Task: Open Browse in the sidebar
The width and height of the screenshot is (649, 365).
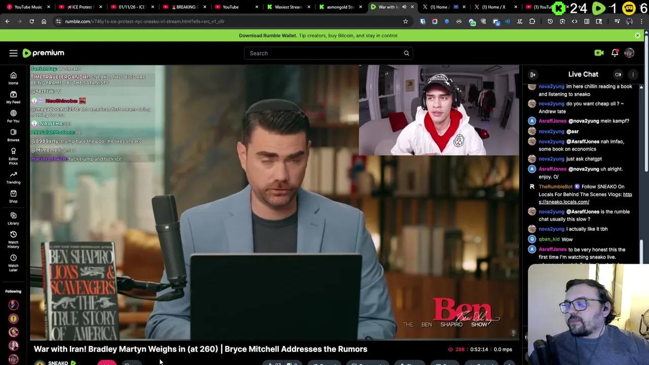Action: click(13, 135)
